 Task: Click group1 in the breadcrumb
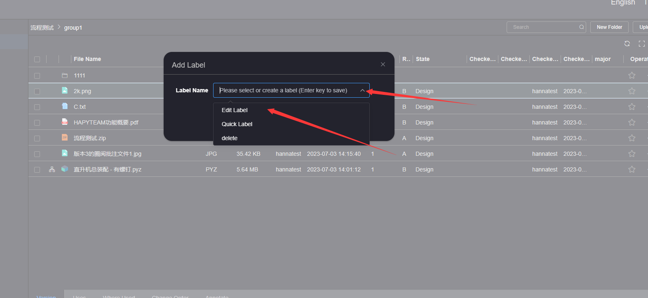(73, 28)
